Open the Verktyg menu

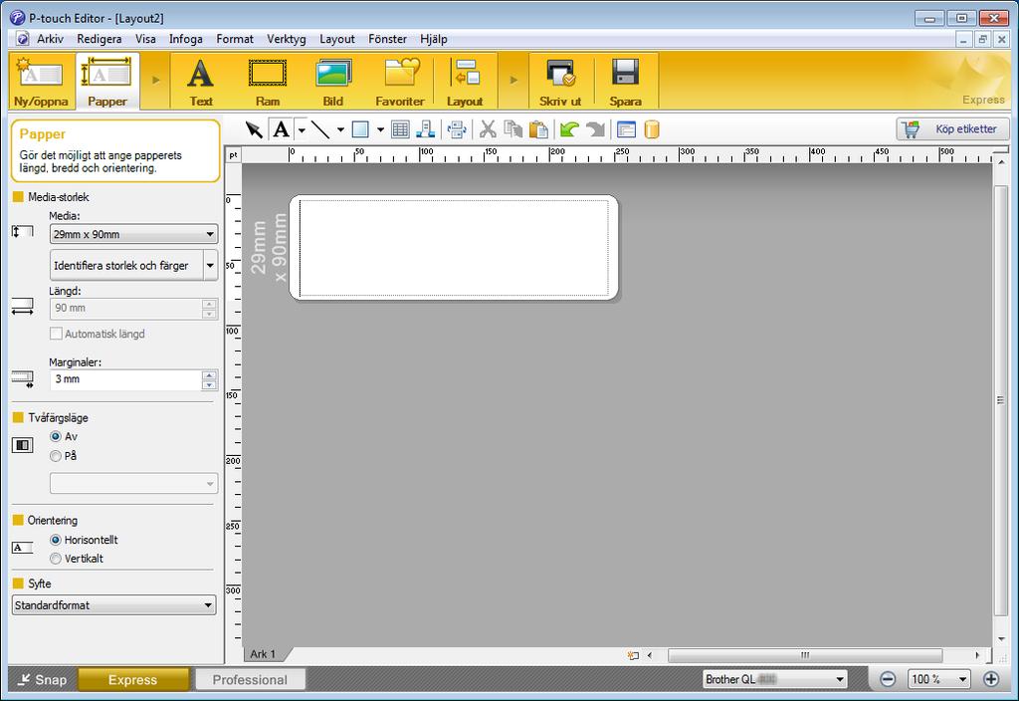[286, 39]
